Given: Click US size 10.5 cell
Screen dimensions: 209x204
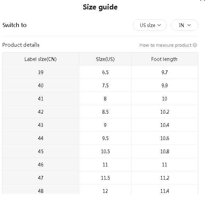Looking at the screenshot, I should [105, 152].
